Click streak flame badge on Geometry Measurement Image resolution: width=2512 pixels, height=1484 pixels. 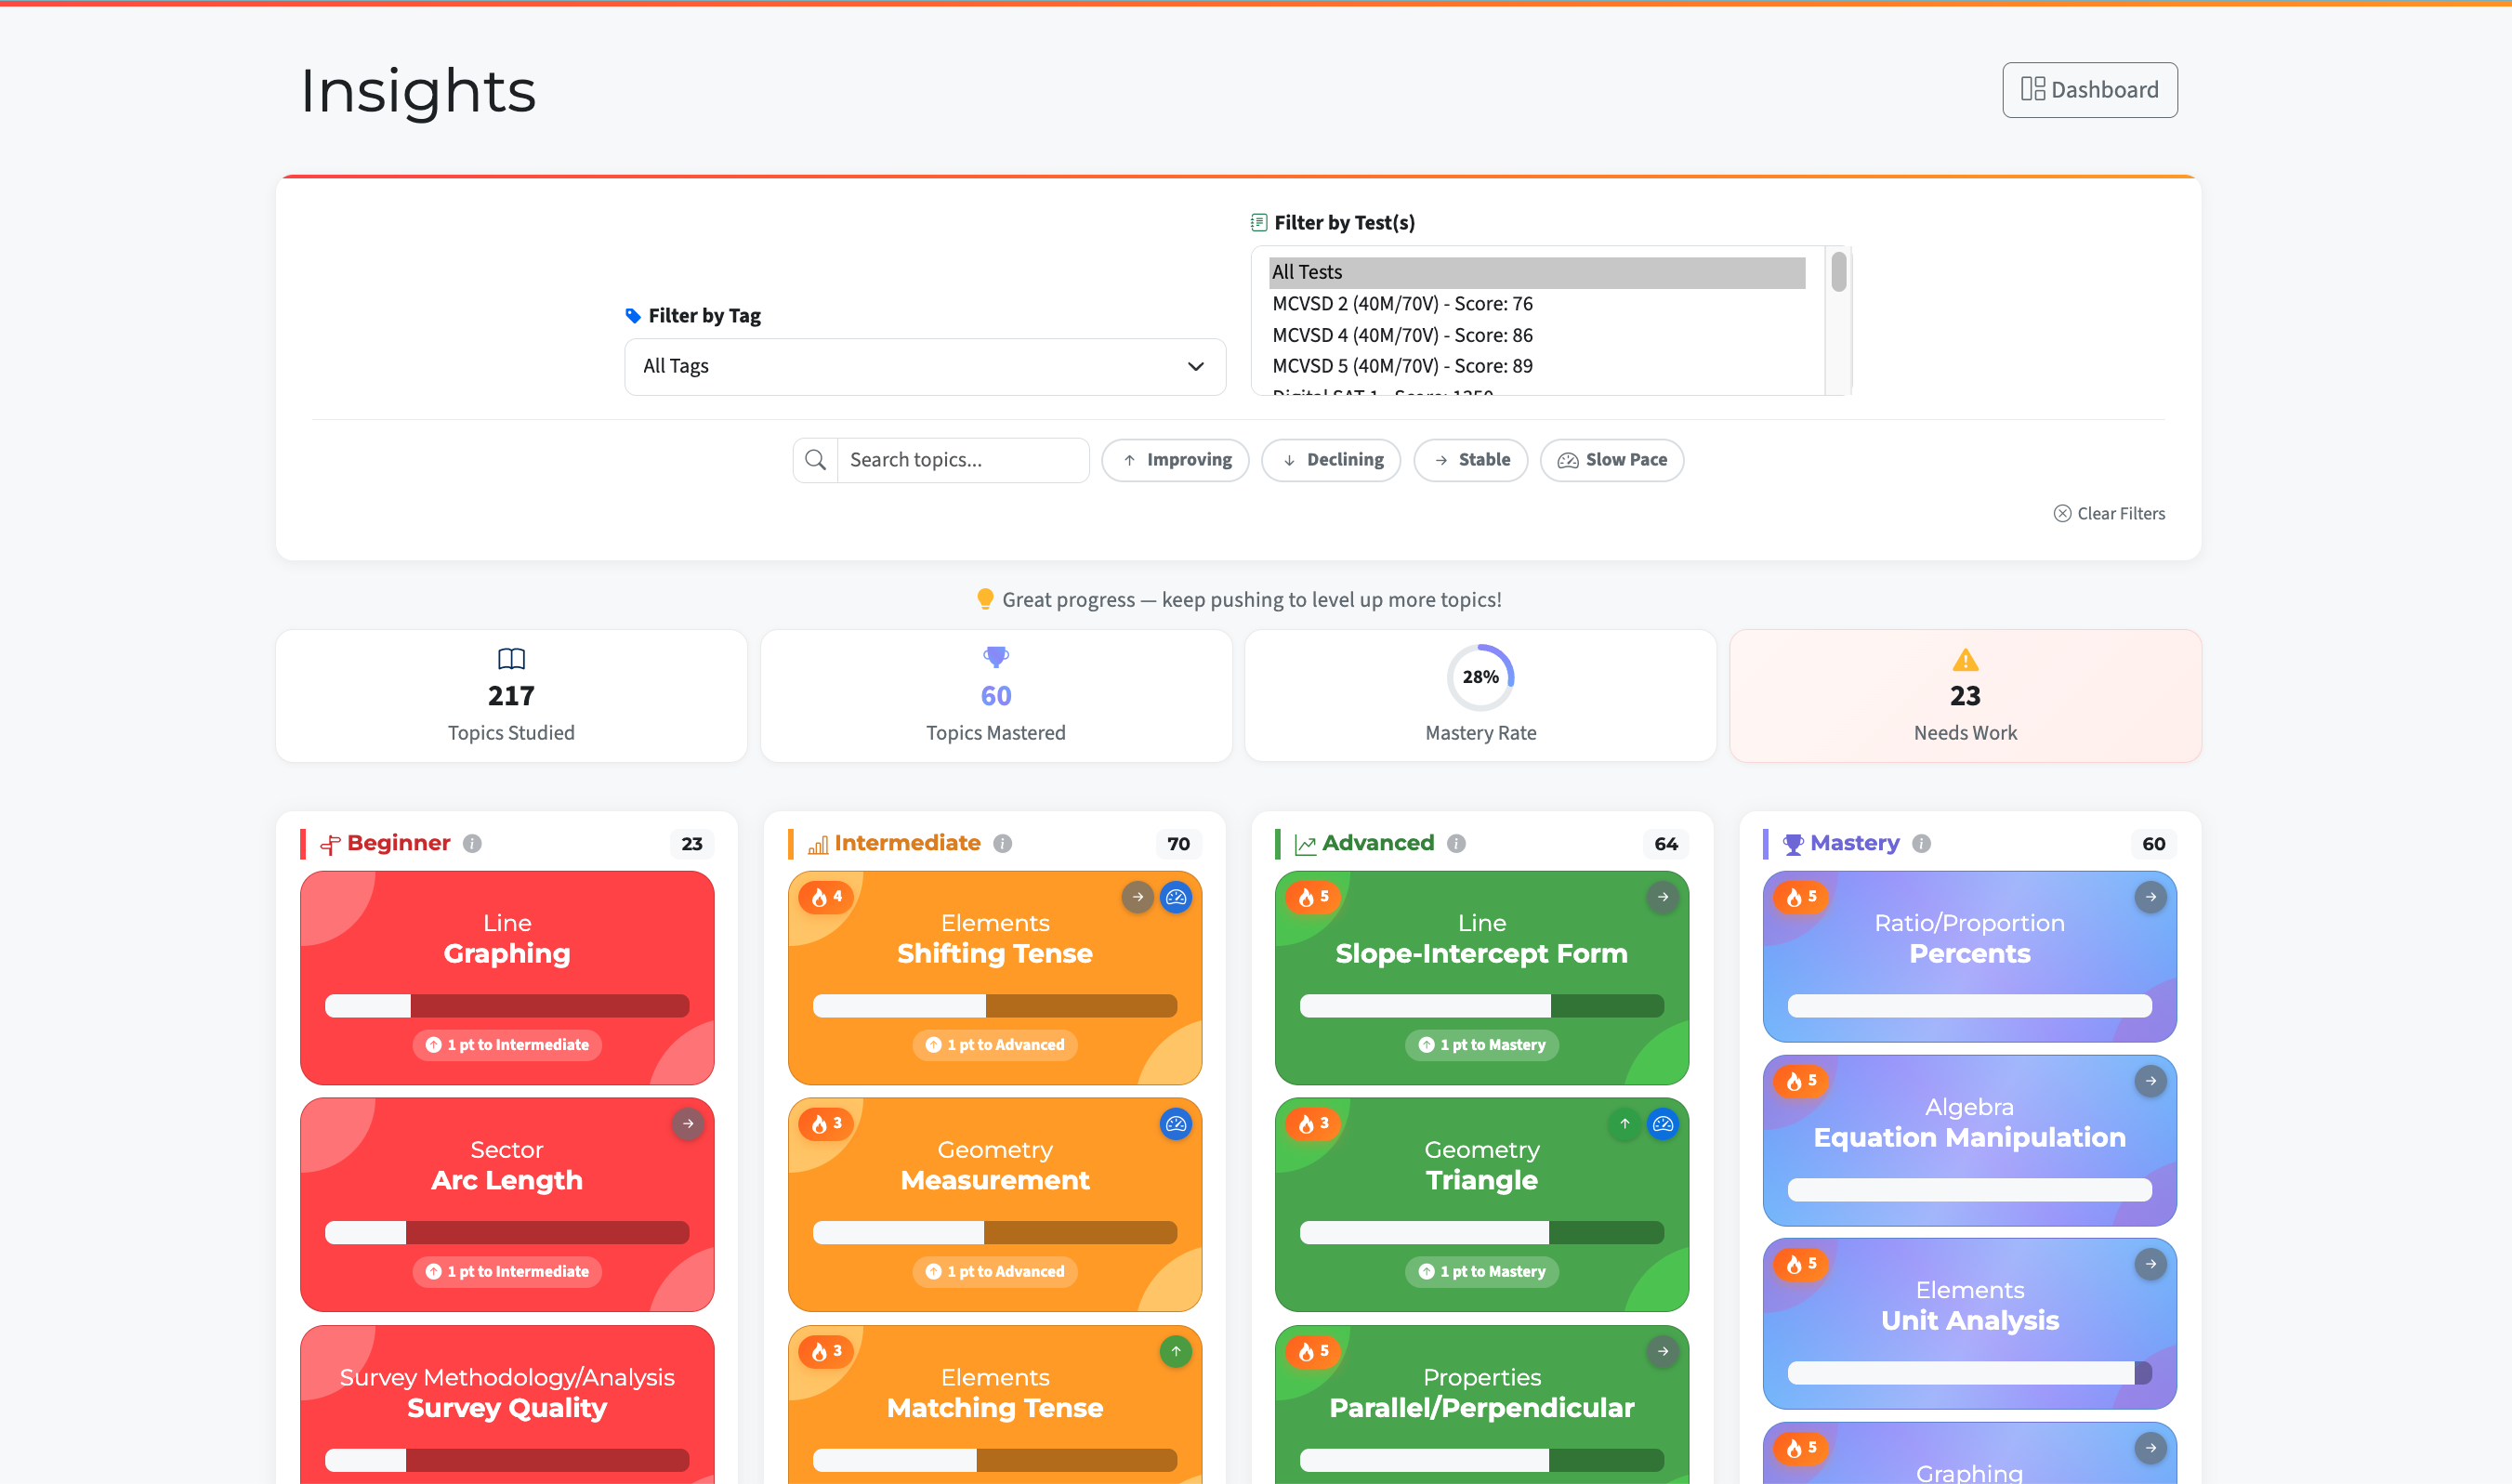pos(826,1124)
